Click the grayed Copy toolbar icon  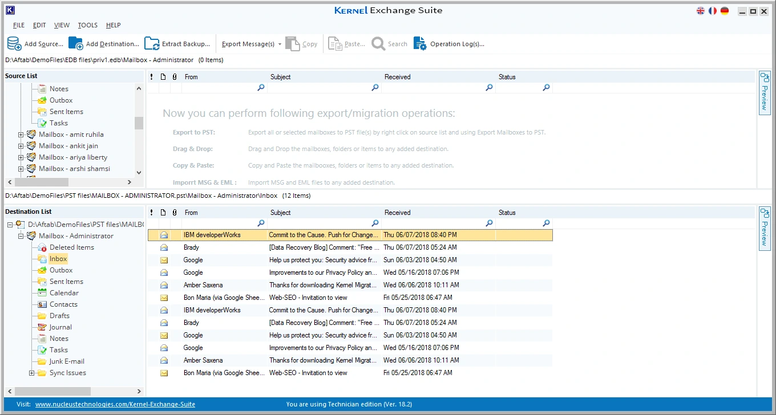292,44
